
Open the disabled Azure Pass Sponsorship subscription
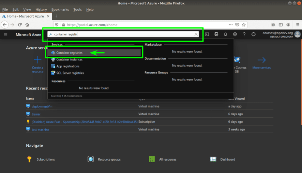84,122
